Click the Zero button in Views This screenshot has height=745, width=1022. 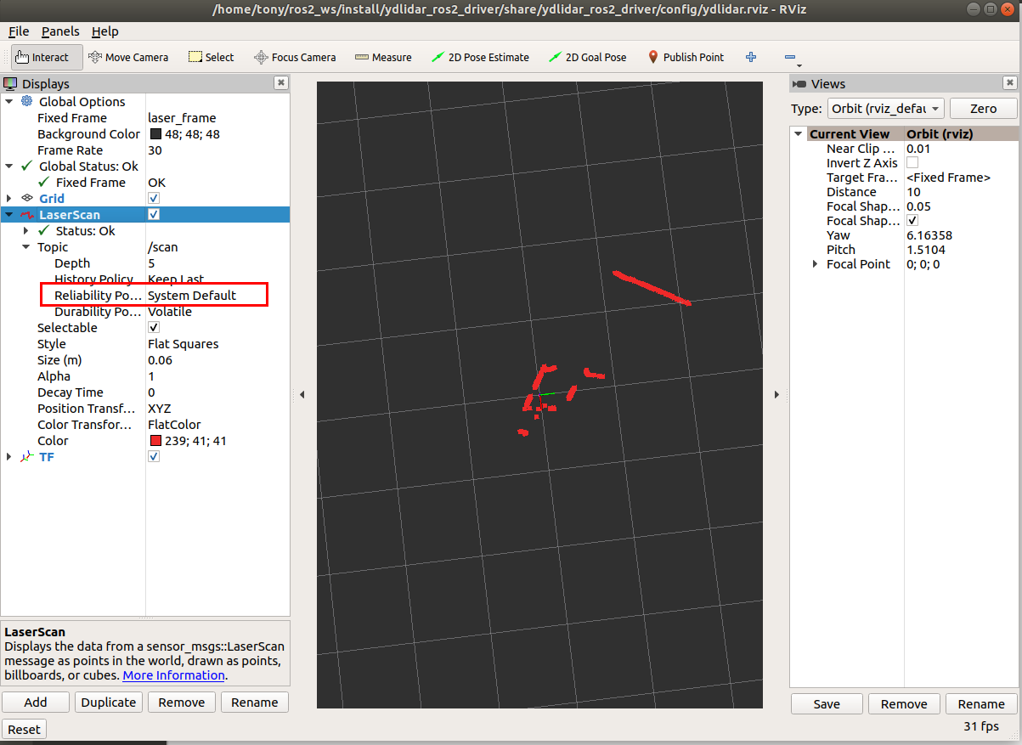[983, 109]
